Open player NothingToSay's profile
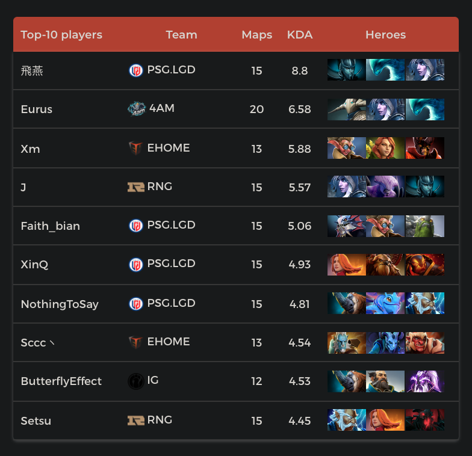472x456 pixels. coord(60,304)
